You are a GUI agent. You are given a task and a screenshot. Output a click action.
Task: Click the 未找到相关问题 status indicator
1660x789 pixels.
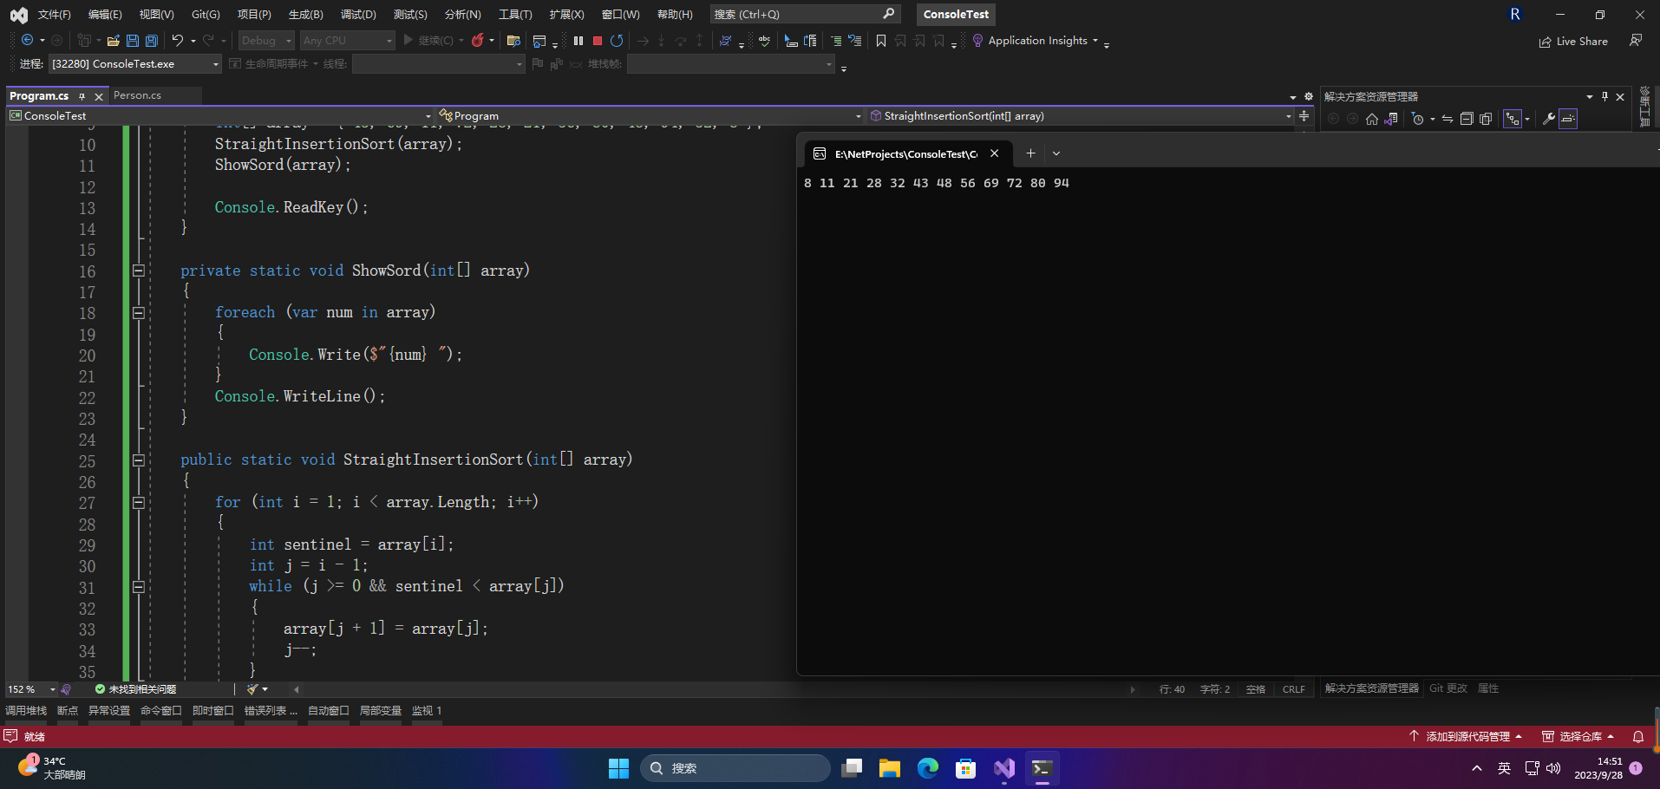(135, 689)
